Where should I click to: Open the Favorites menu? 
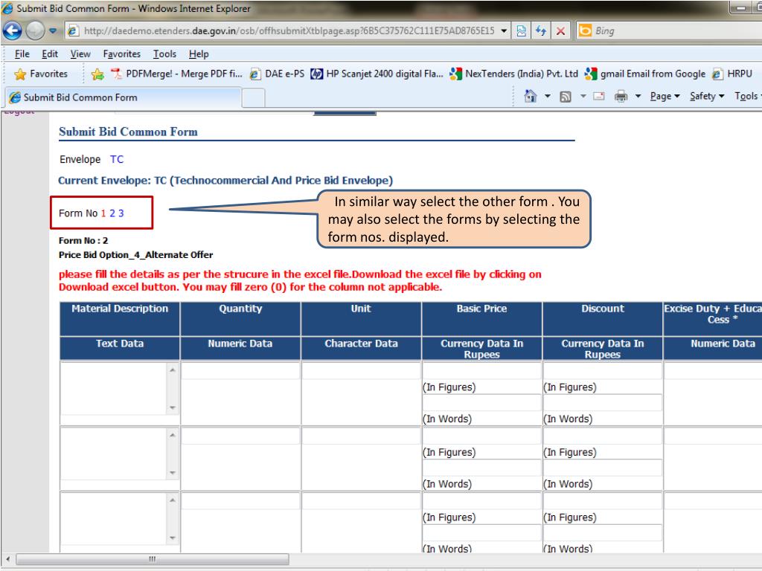121,54
